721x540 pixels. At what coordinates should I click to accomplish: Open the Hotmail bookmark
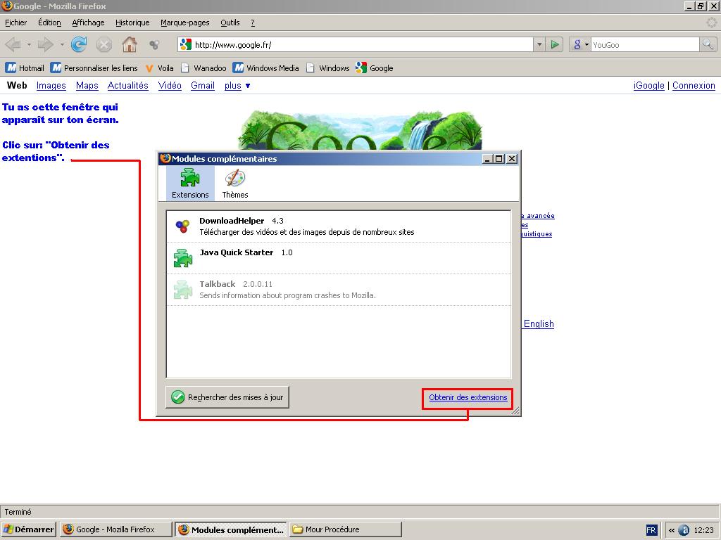point(25,68)
